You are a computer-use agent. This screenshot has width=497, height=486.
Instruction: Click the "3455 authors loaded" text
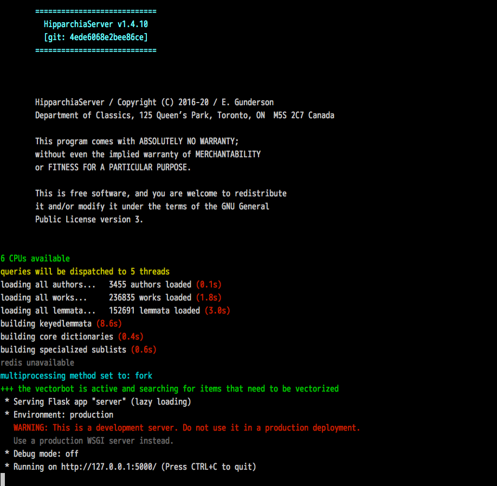pyautogui.click(x=150, y=284)
